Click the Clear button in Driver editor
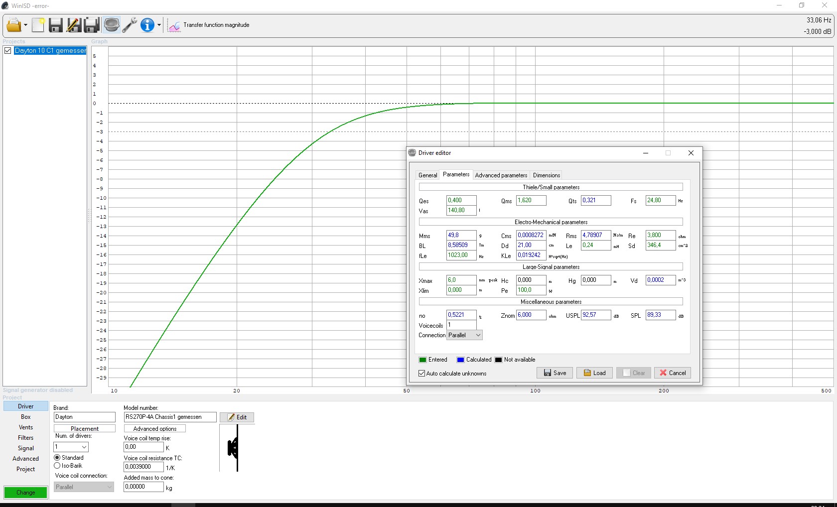This screenshot has height=507, width=837. (634, 373)
